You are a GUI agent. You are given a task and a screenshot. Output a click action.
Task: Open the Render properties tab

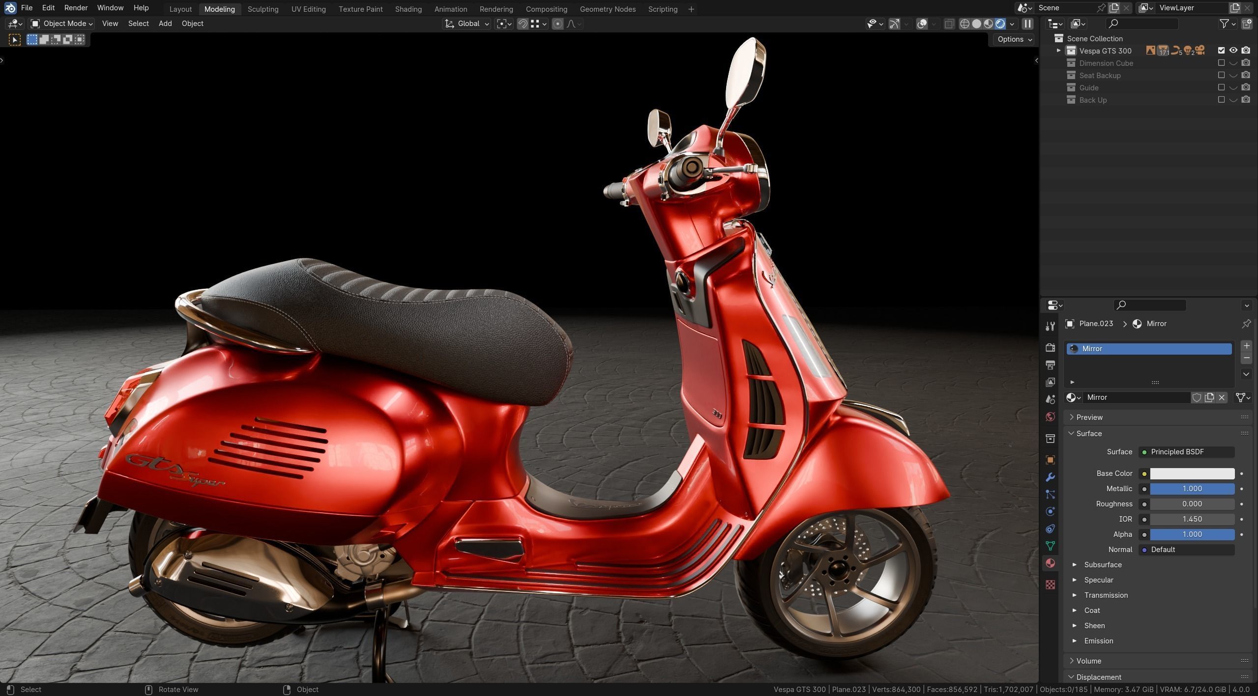[1050, 347]
